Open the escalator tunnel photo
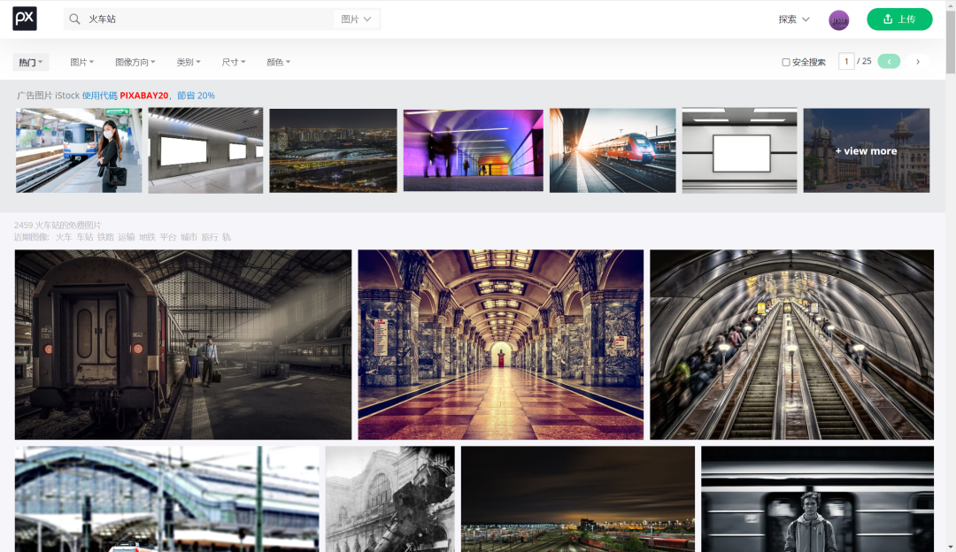Screen dimensions: 956x552 [791, 344]
